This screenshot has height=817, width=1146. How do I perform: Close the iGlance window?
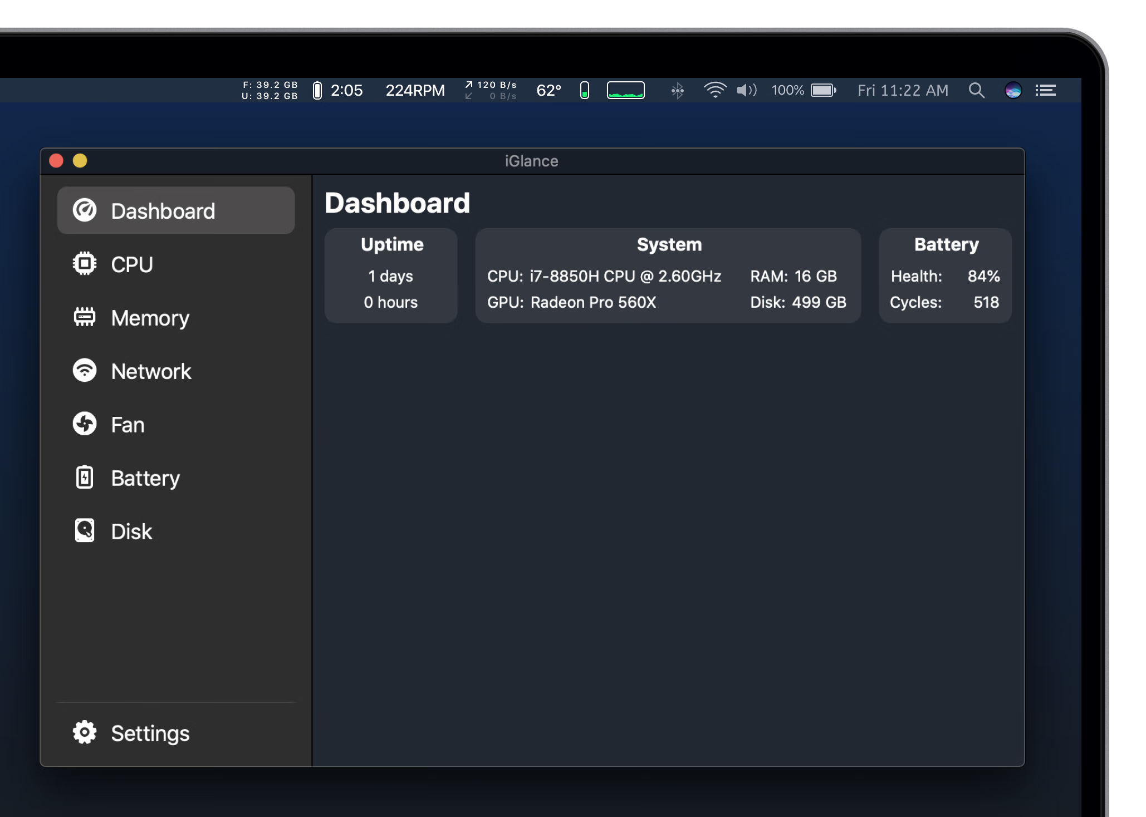[56, 161]
